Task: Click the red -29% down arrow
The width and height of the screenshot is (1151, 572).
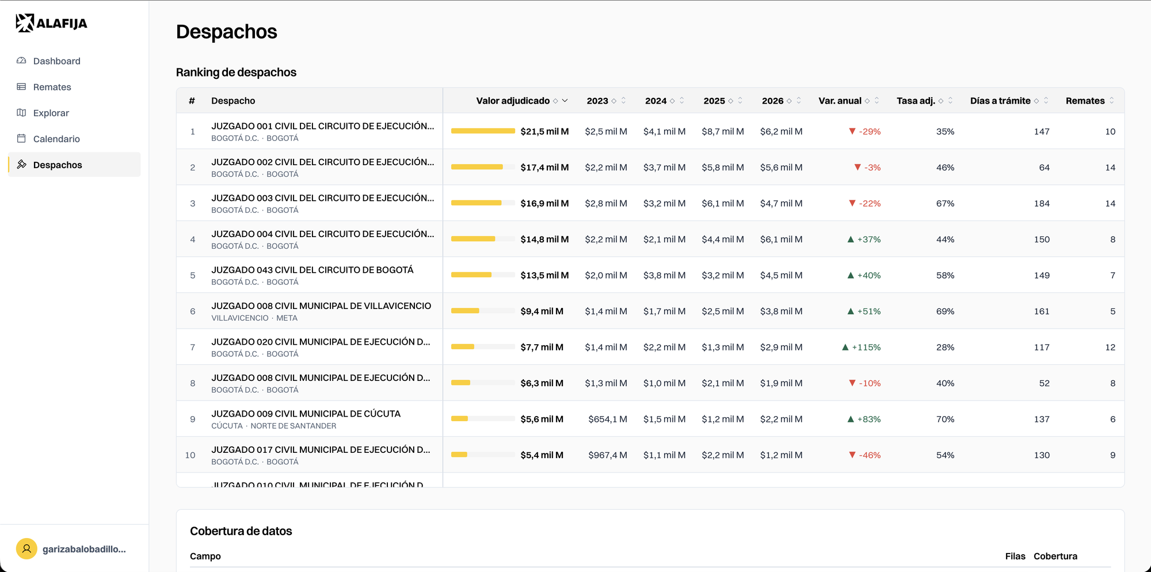Action: [852, 132]
